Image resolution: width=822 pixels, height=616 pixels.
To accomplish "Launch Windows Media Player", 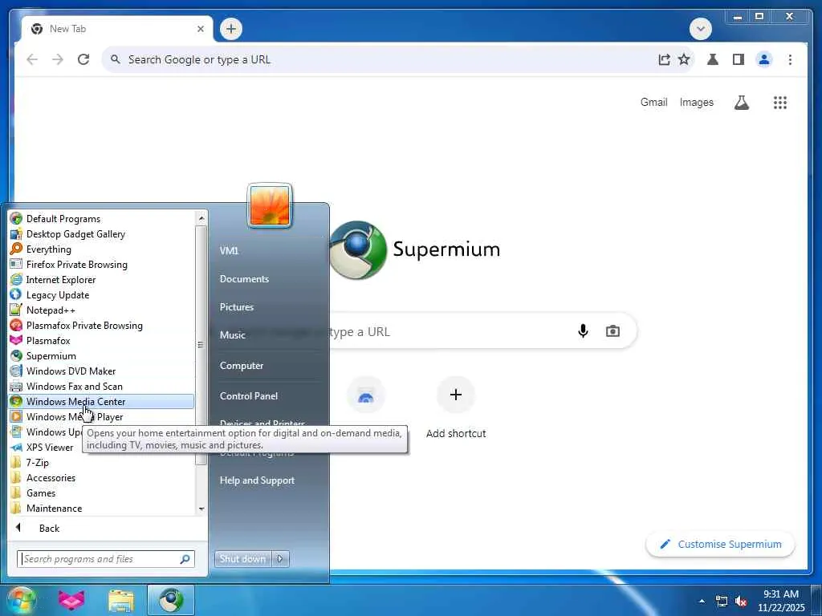I will (x=101, y=417).
